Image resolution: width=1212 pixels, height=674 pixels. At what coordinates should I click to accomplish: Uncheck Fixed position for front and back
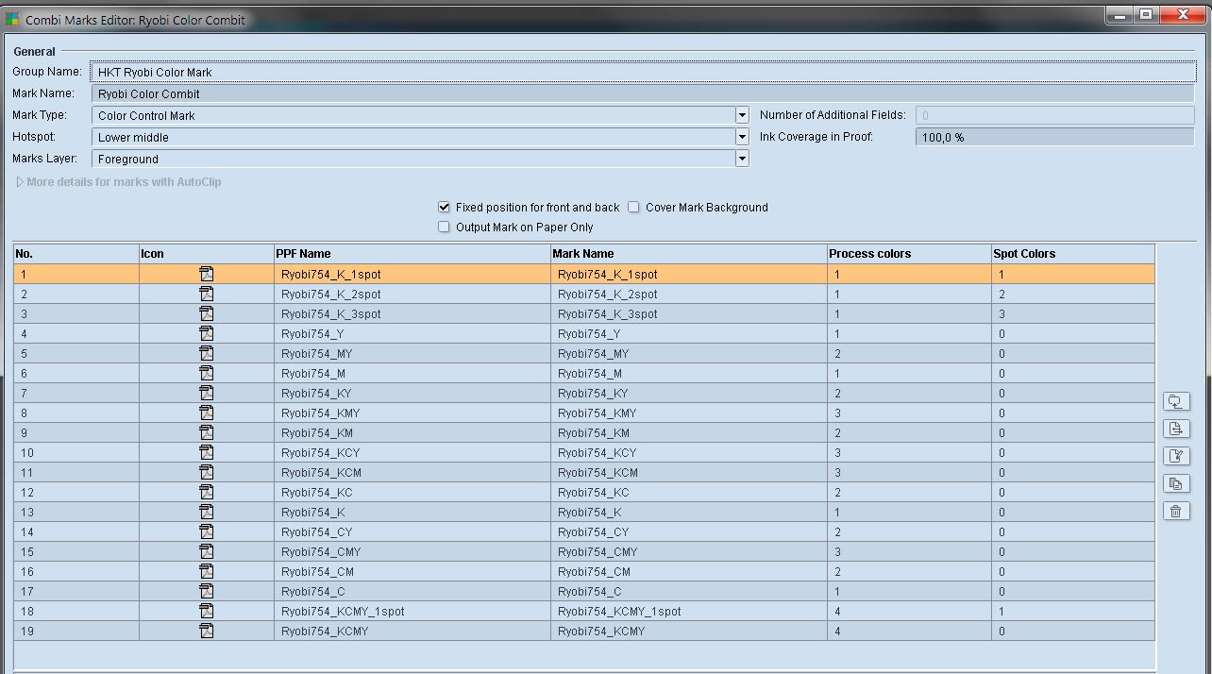[444, 207]
